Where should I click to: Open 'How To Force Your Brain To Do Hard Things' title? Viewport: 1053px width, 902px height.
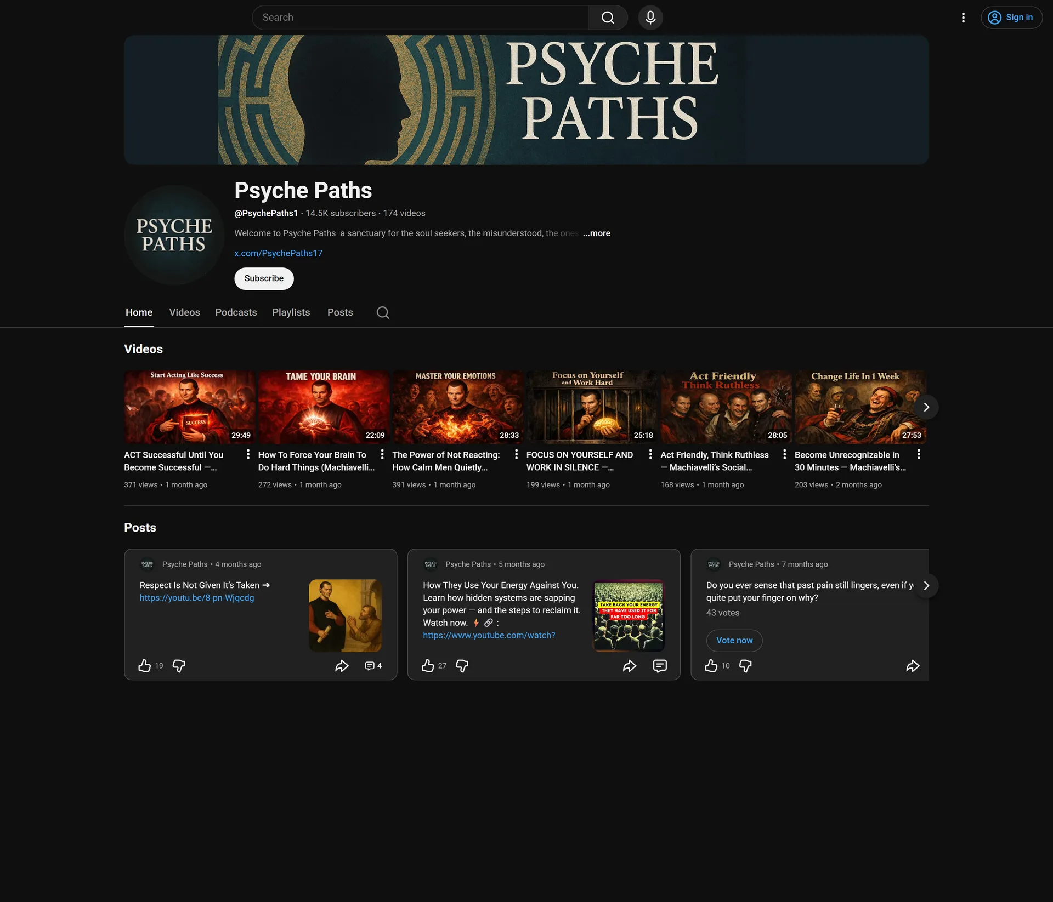(316, 461)
